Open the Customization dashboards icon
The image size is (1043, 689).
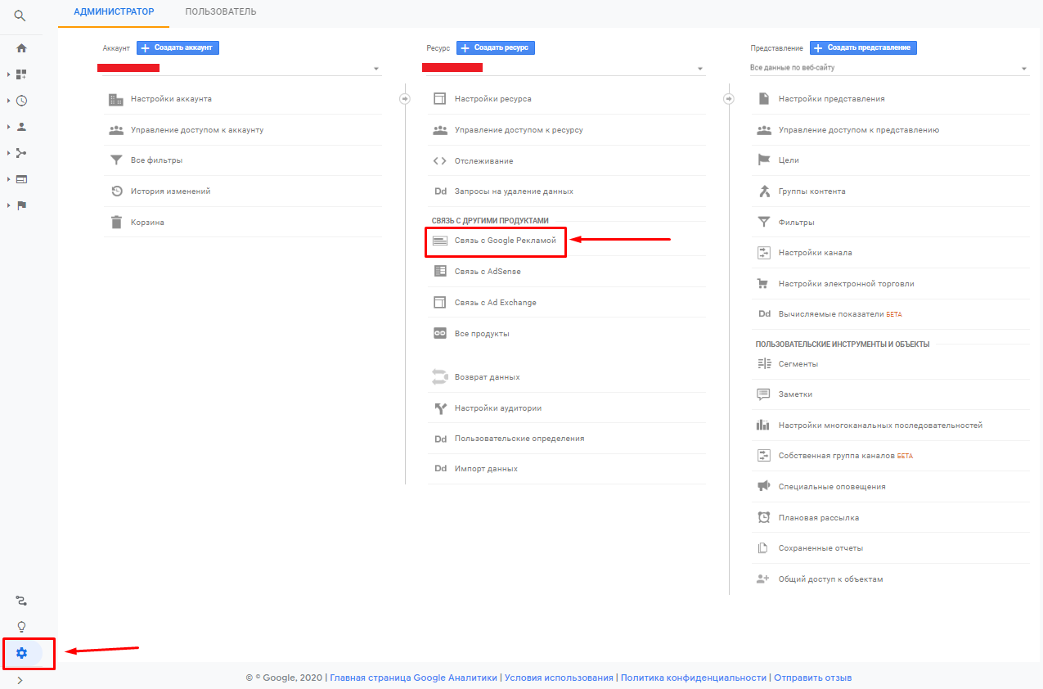[22, 74]
